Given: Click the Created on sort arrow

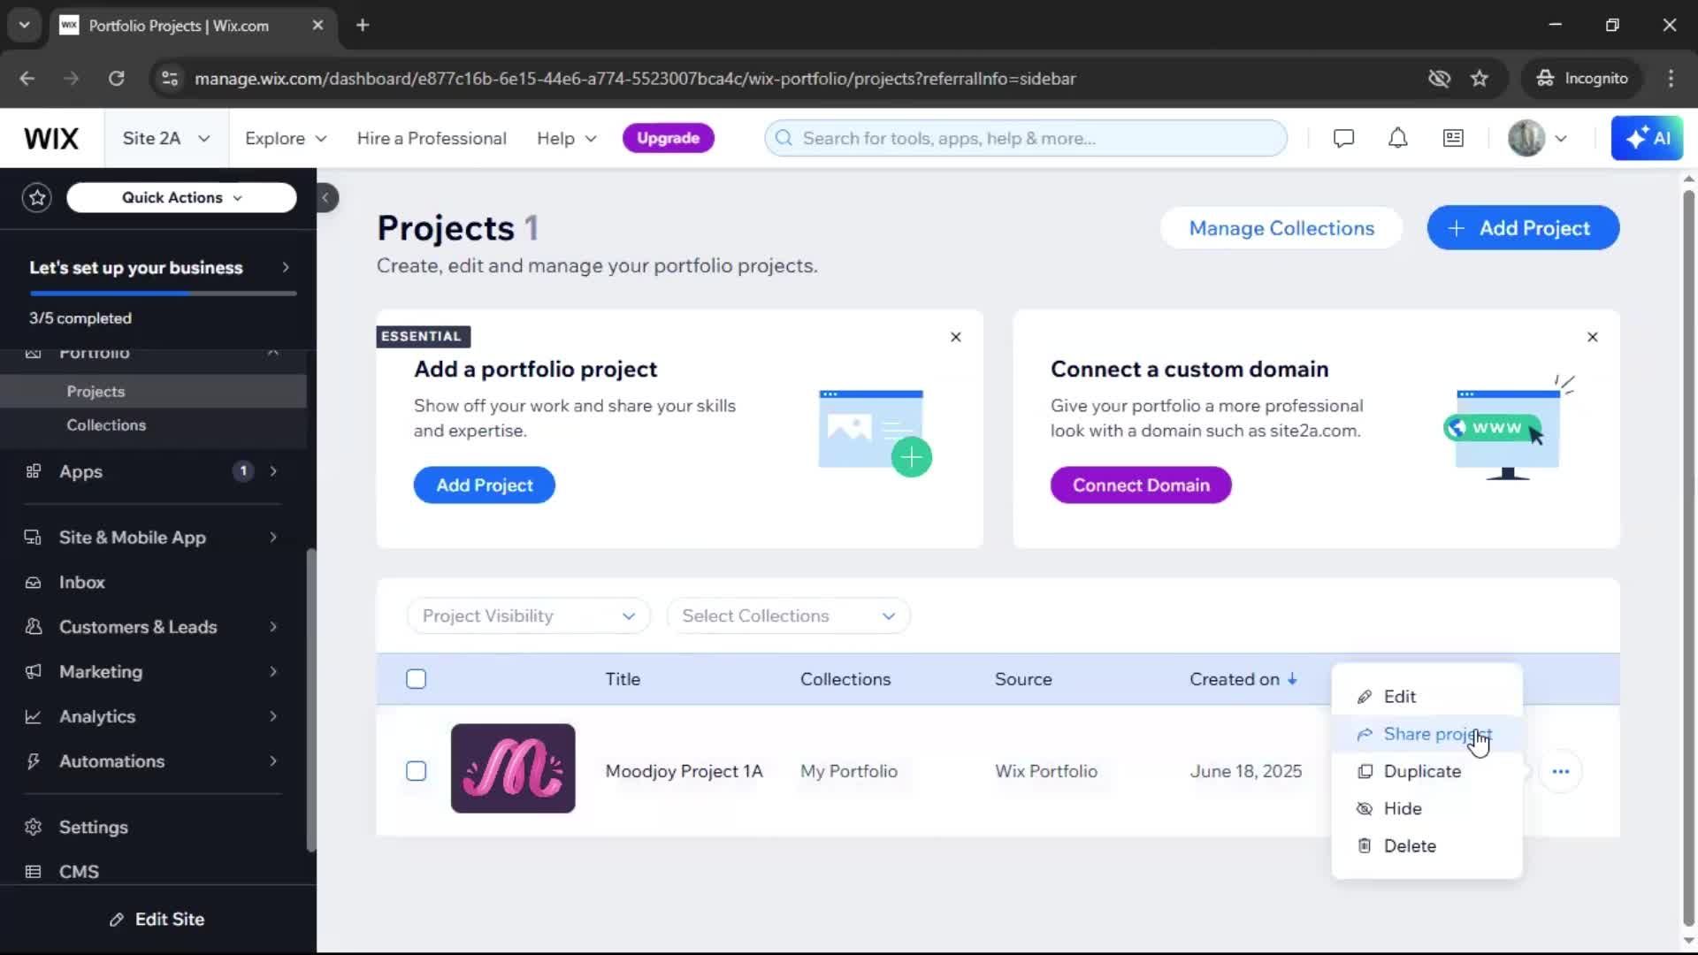Looking at the screenshot, I should coord(1292,679).
